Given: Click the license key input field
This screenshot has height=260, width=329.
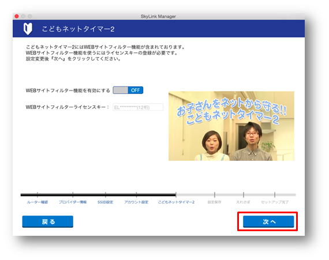Looking at the screenshot, I should coord(138,107).
